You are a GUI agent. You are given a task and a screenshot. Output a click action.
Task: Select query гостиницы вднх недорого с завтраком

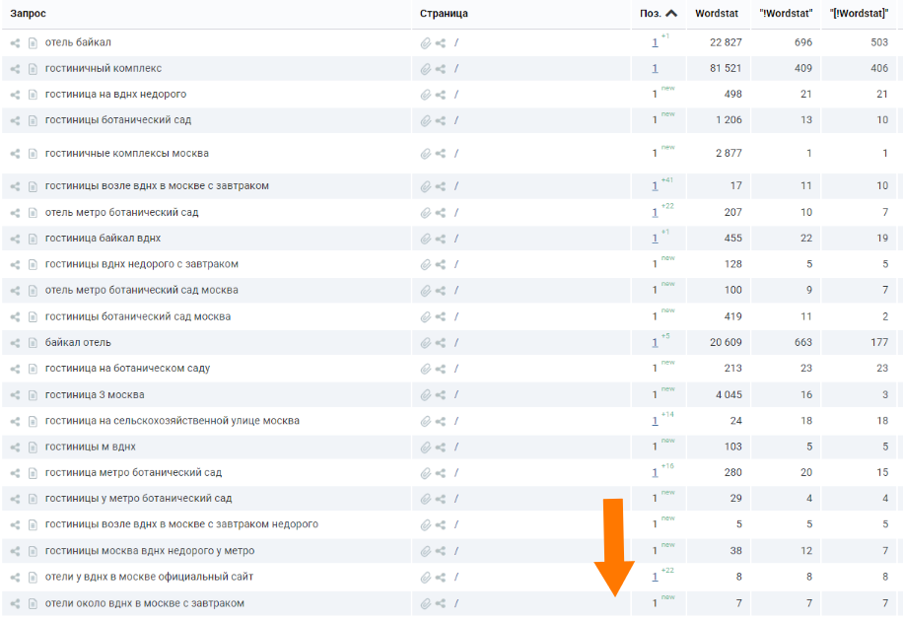(142, 264)
